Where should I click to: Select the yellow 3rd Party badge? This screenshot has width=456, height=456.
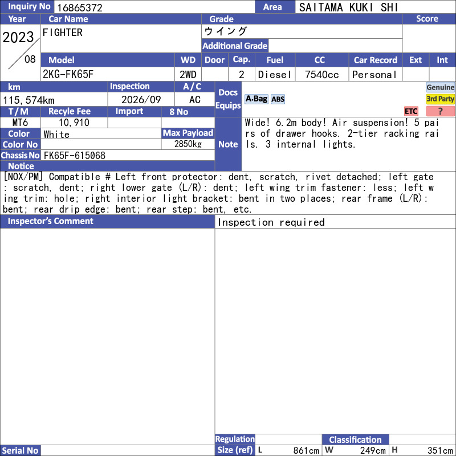pos(440,99)
